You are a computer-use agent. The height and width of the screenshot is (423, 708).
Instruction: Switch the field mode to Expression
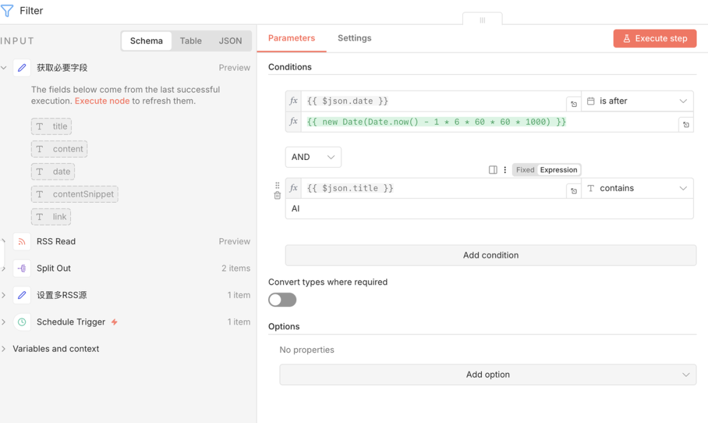[559, 170]
